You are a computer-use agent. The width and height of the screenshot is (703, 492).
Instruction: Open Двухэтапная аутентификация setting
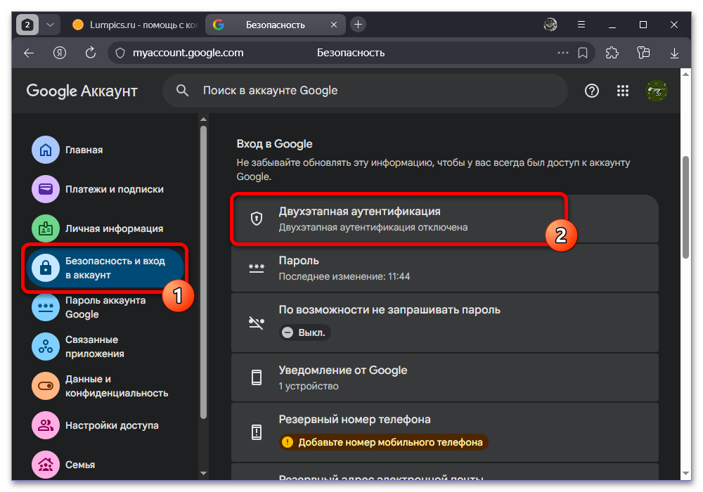(444, 219)
